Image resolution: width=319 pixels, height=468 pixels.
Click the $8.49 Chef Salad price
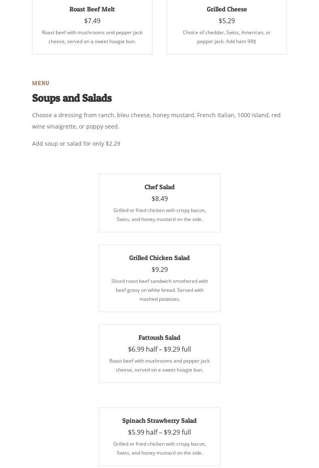coord(160,199)
